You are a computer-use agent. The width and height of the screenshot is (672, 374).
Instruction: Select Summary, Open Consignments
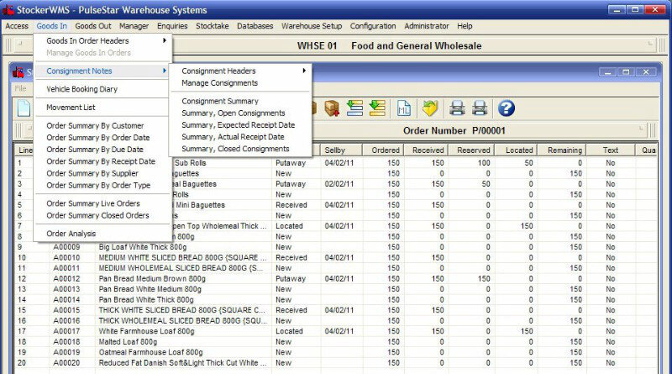[x=234, y=113]
